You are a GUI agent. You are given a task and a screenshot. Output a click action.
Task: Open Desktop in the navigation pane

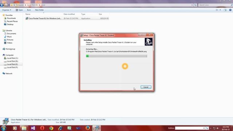tap(10, 24)
